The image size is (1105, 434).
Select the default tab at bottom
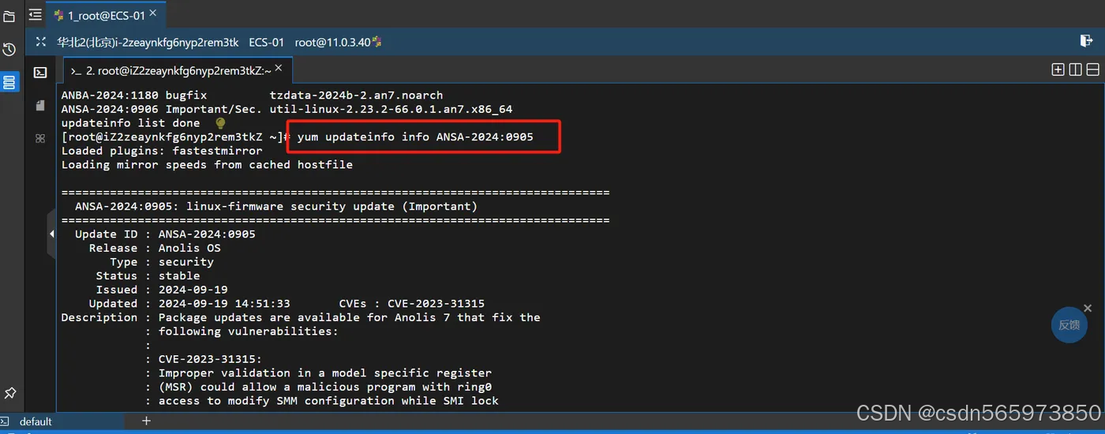tap(36, 421)
